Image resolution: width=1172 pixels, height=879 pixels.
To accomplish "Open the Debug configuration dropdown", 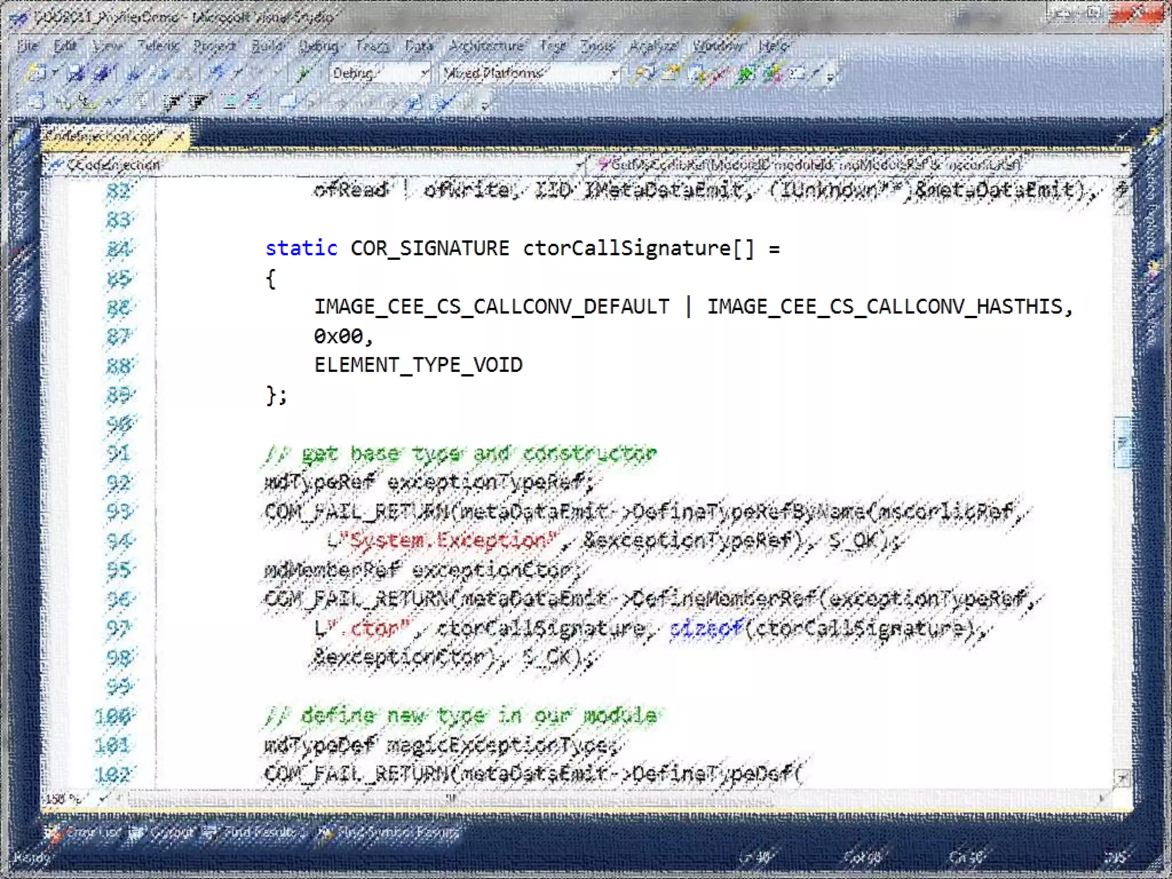I will [425, 73].
